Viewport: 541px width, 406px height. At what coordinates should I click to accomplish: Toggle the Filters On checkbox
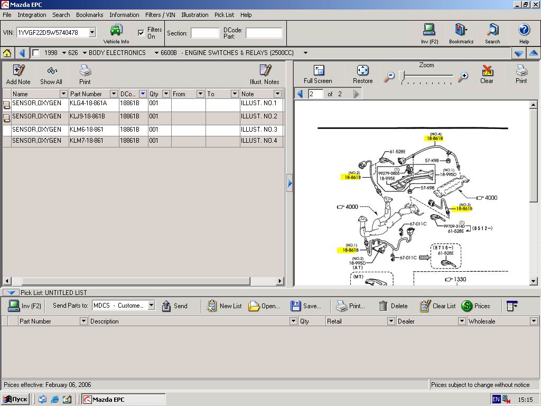pyautogui.click(x=141, y=33)
